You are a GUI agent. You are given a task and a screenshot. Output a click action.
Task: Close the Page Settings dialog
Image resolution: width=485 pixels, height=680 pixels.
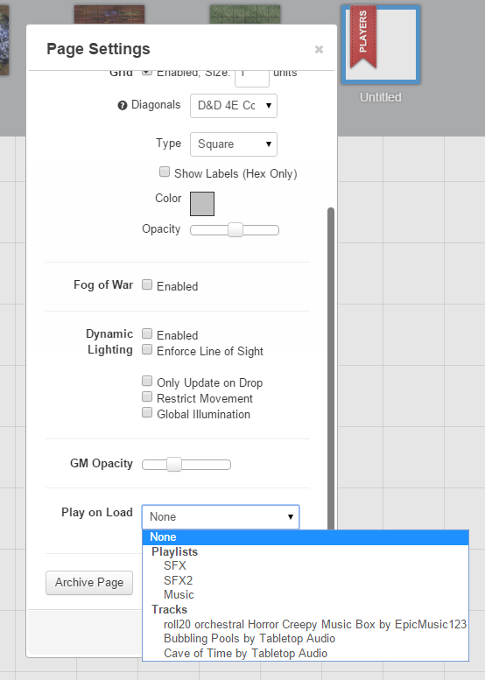(x=319, y=49)
